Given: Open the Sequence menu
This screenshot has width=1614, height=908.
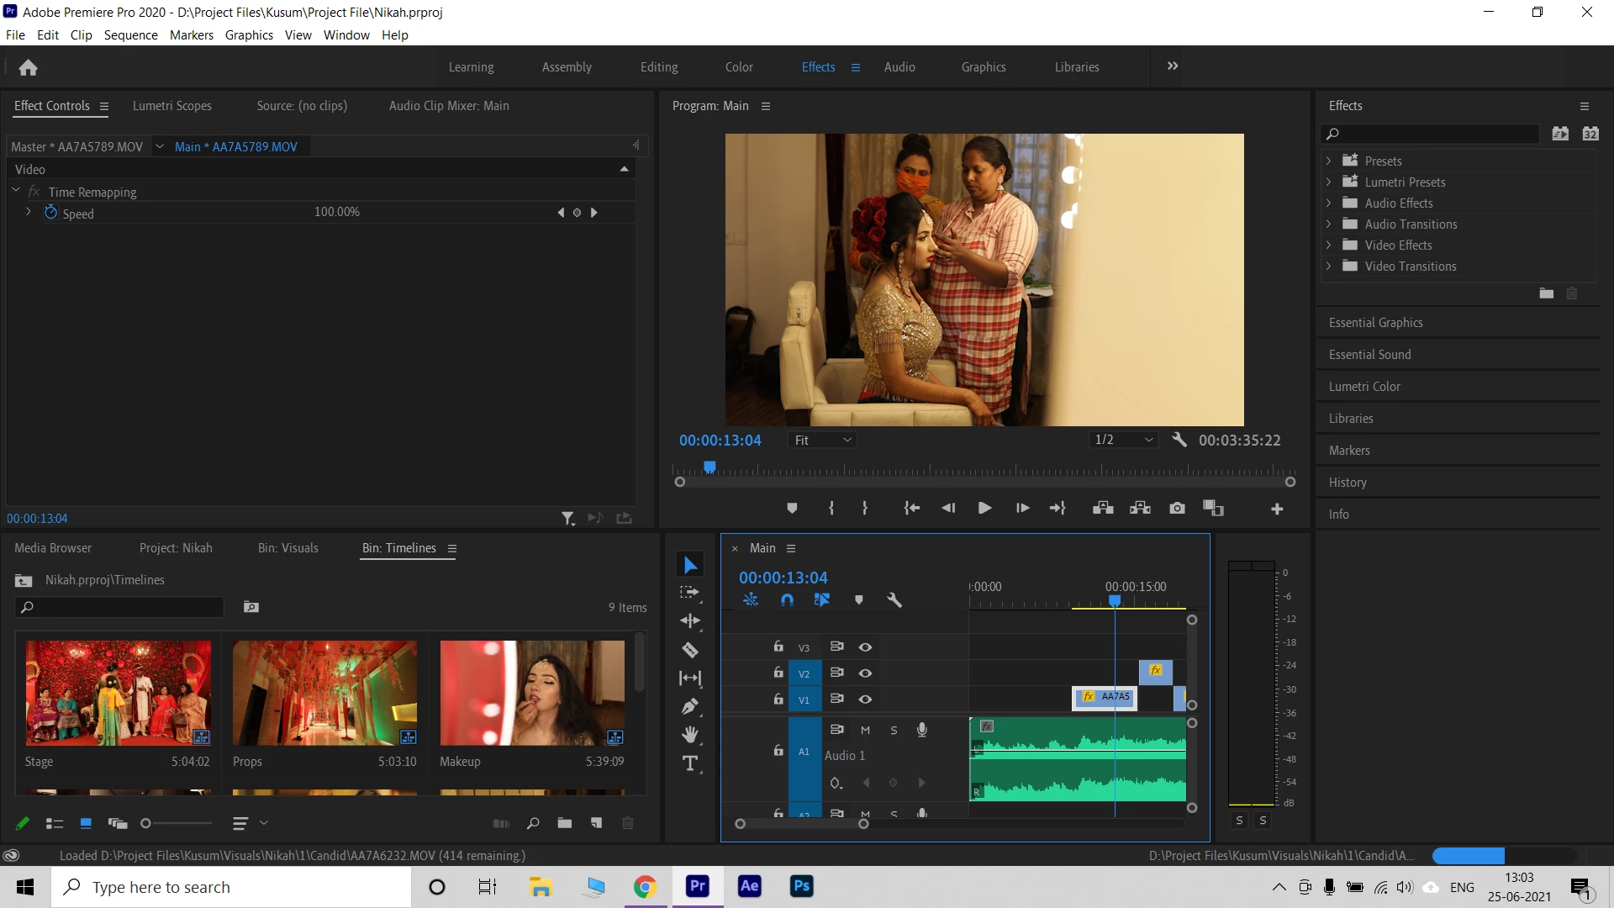Looking at the screenshot, I should (130, 34).
